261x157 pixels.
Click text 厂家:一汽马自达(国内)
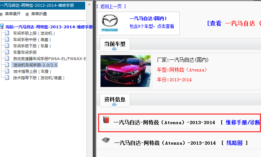click(183, 60)
